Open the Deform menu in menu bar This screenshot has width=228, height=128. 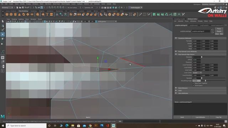[x=86, y=4]
